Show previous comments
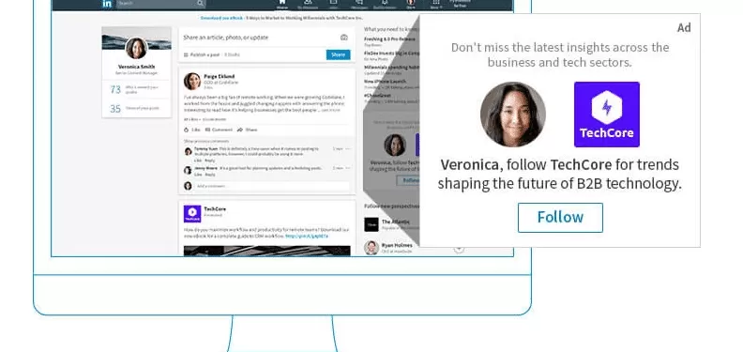Viewport: 743px width, 352px height. [206, 142]
